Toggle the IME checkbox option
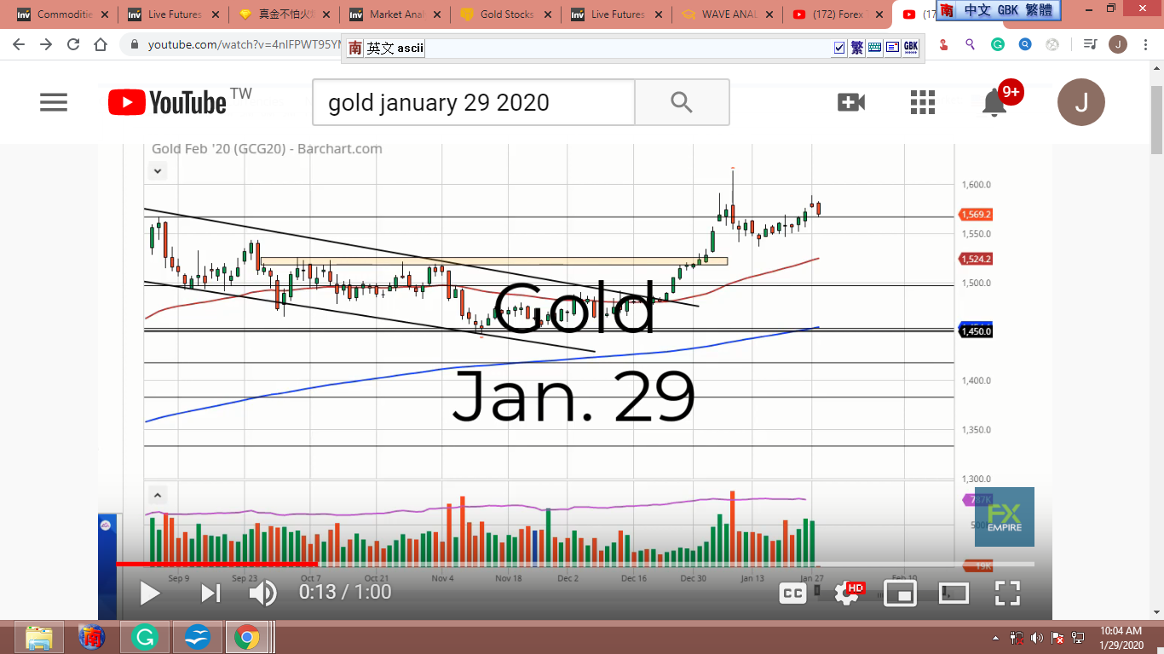 (839, 48)
